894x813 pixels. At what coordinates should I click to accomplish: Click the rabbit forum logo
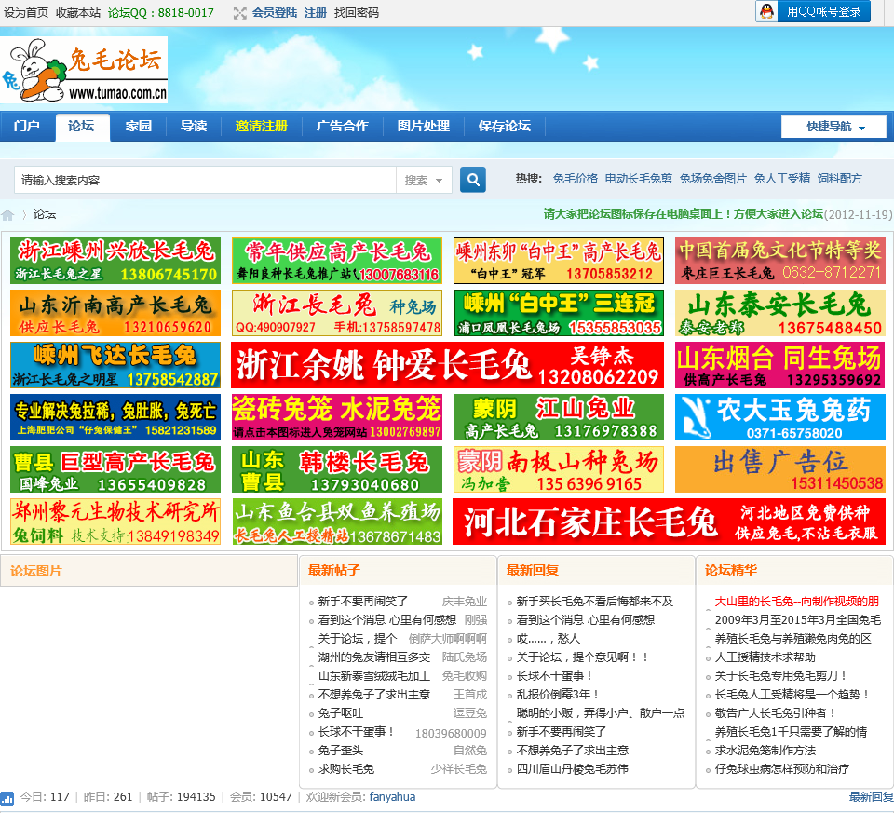click(84, 70)
